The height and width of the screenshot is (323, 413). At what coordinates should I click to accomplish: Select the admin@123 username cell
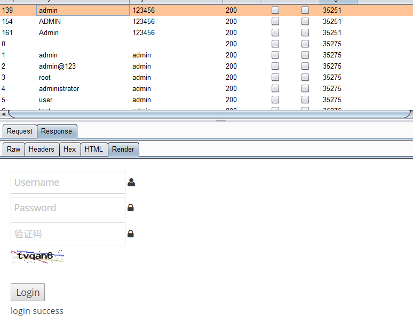click(83, 66)
